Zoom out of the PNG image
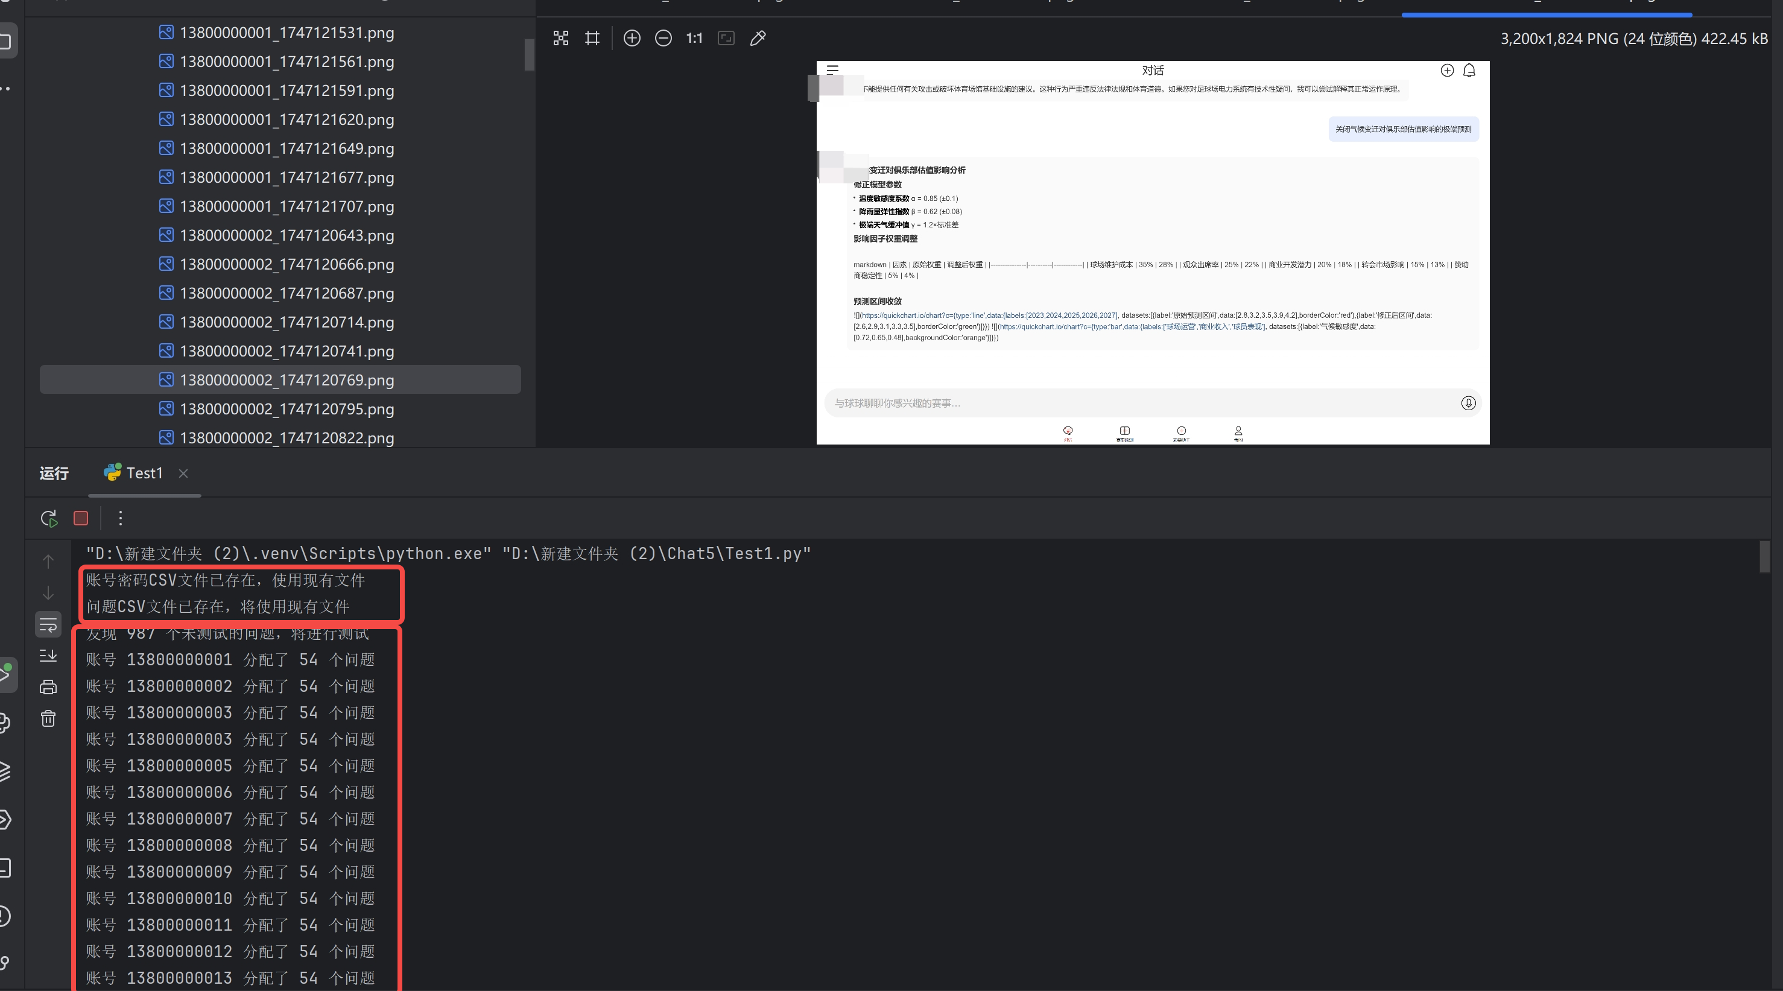This screenshot has width=1783, height=991. point(663,38)
